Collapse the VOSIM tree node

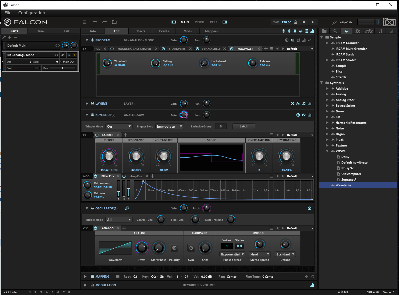tap(327, 151)
